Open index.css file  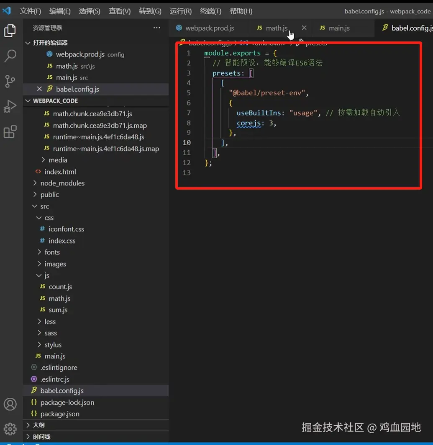coord(96,241)
